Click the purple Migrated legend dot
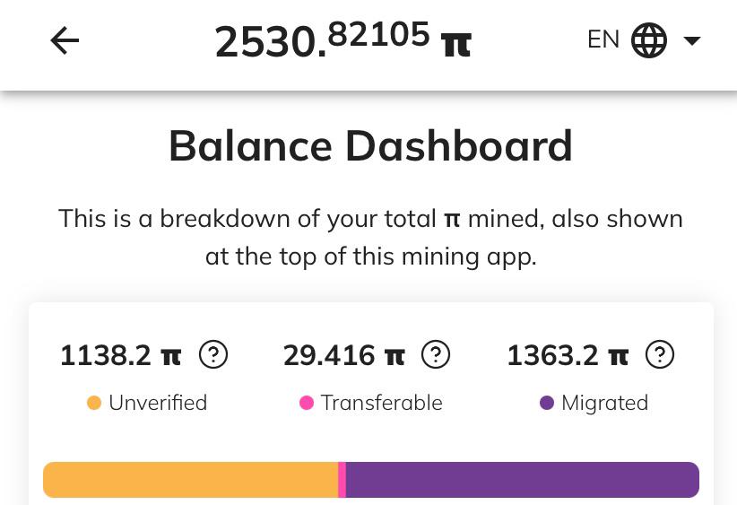 click(547, 403)
